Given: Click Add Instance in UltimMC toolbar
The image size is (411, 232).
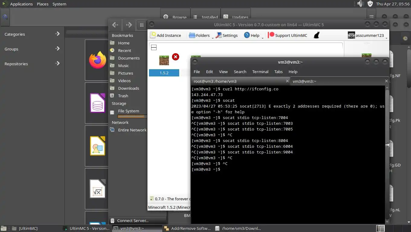Looking at the screenshot, I should point(165,35).
